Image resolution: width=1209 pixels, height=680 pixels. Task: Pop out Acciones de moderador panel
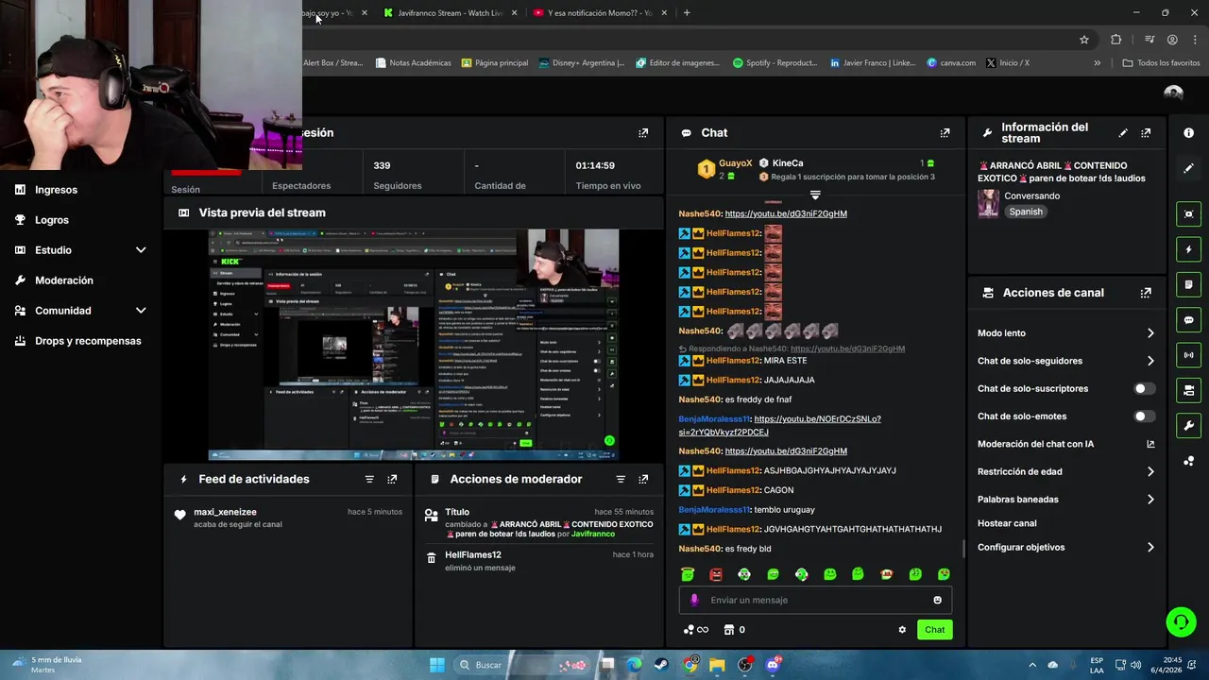643,480
